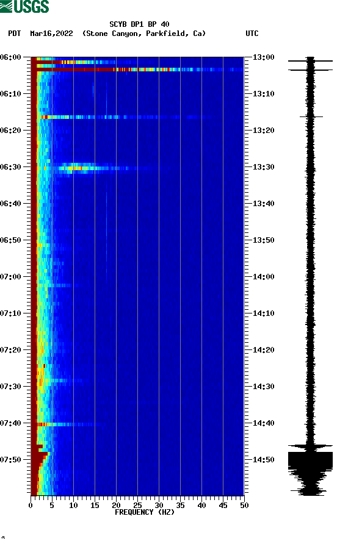Image resolution: width=337 pixels, height=544 pixels.
Task: Click the 06:10 PDT time label
Action: click(x=10, y=94)
